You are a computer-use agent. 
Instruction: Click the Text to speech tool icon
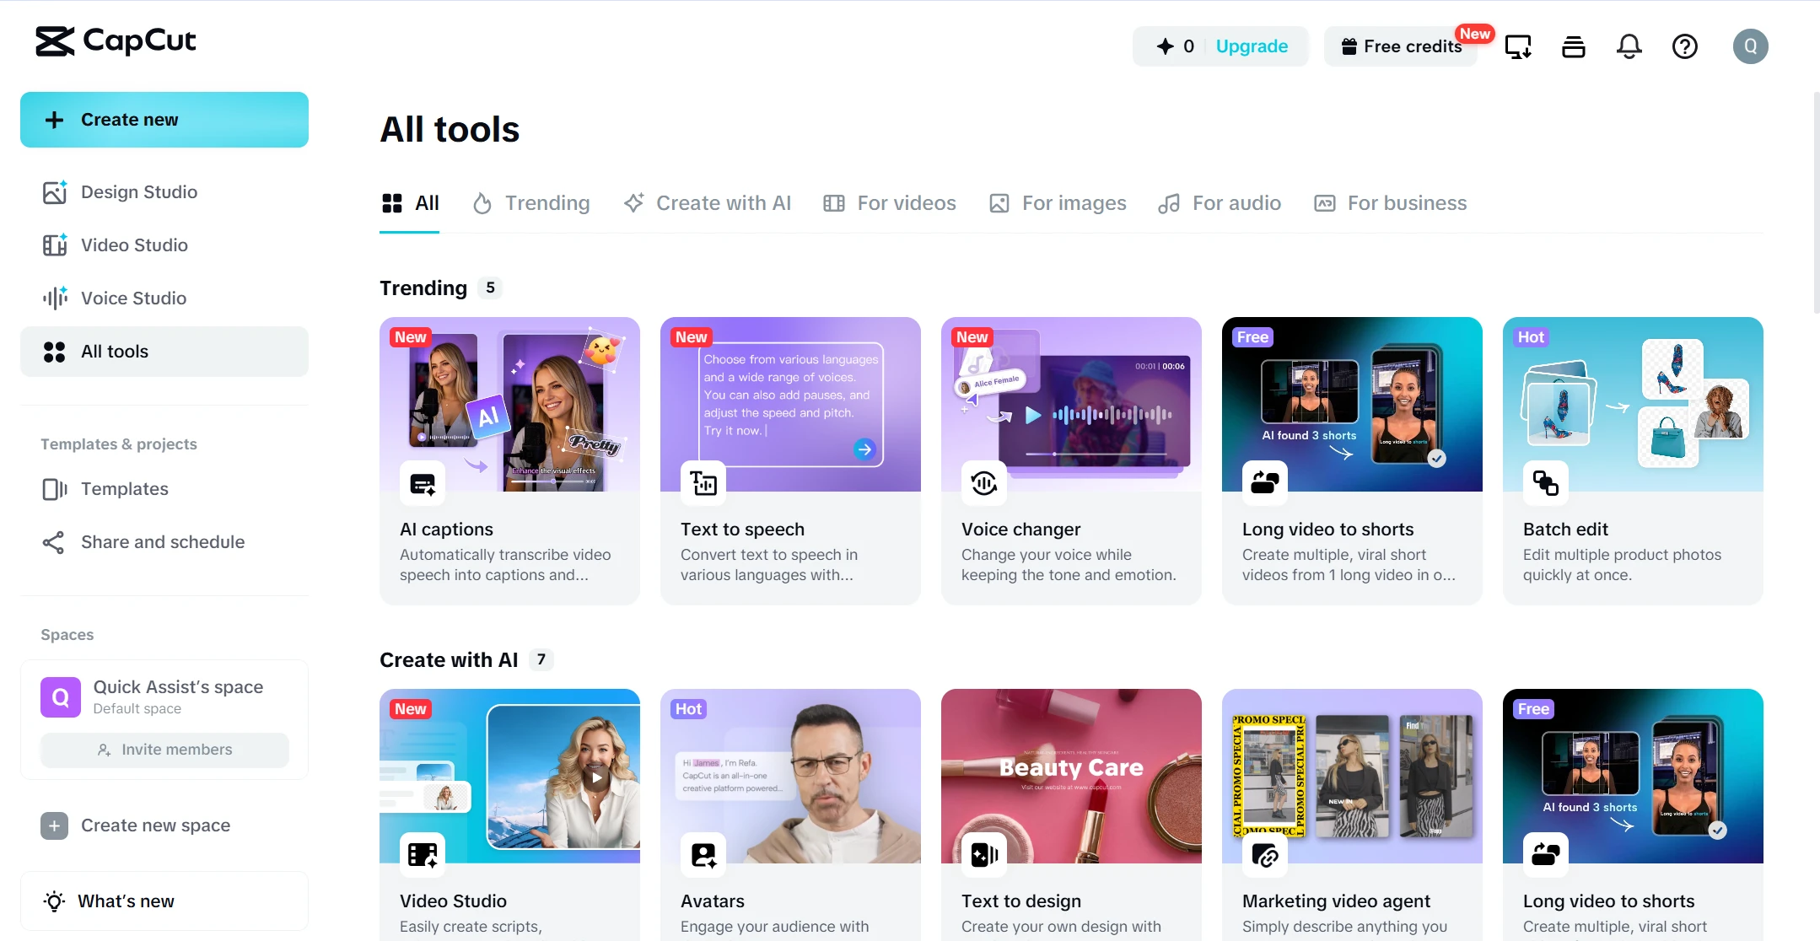[703, 483]
